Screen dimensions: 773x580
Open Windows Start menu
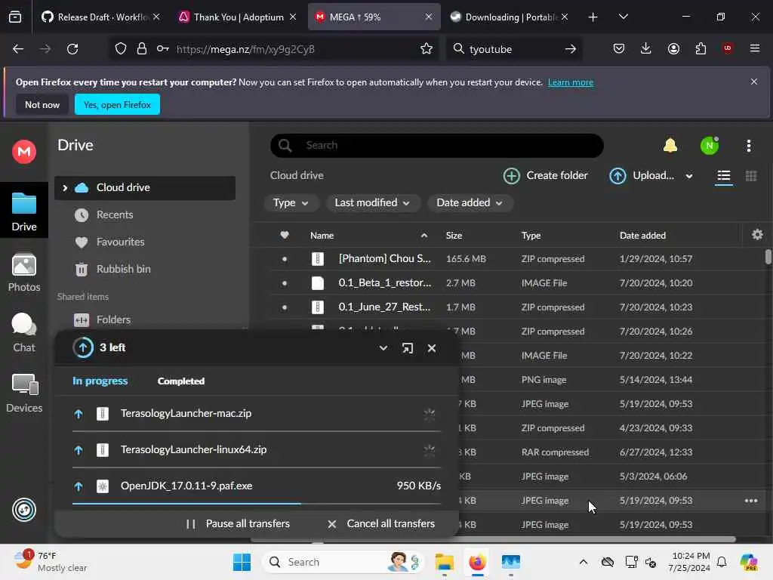click(242, 562)
